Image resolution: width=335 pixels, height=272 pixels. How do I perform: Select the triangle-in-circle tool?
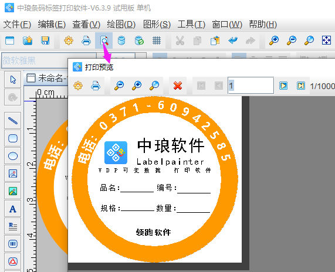click(x=13, y=261)
